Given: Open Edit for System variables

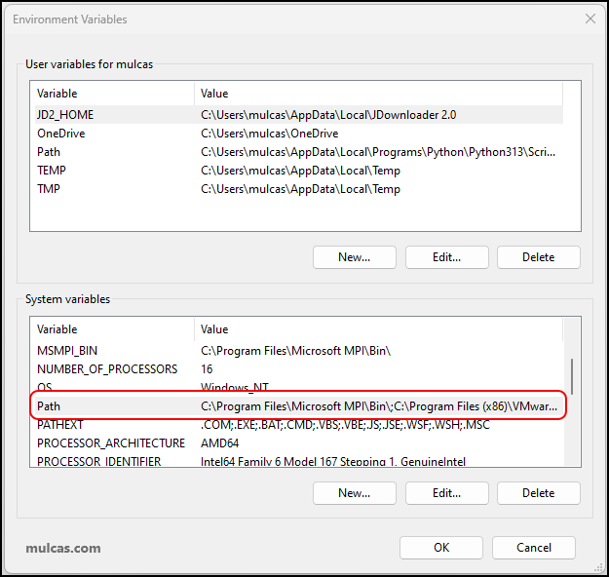Looking at the screenshot, I should (446, 493).
